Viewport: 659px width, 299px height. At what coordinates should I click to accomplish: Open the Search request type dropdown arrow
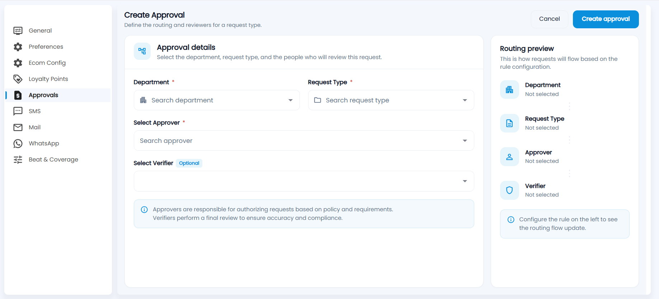[465, 100]
